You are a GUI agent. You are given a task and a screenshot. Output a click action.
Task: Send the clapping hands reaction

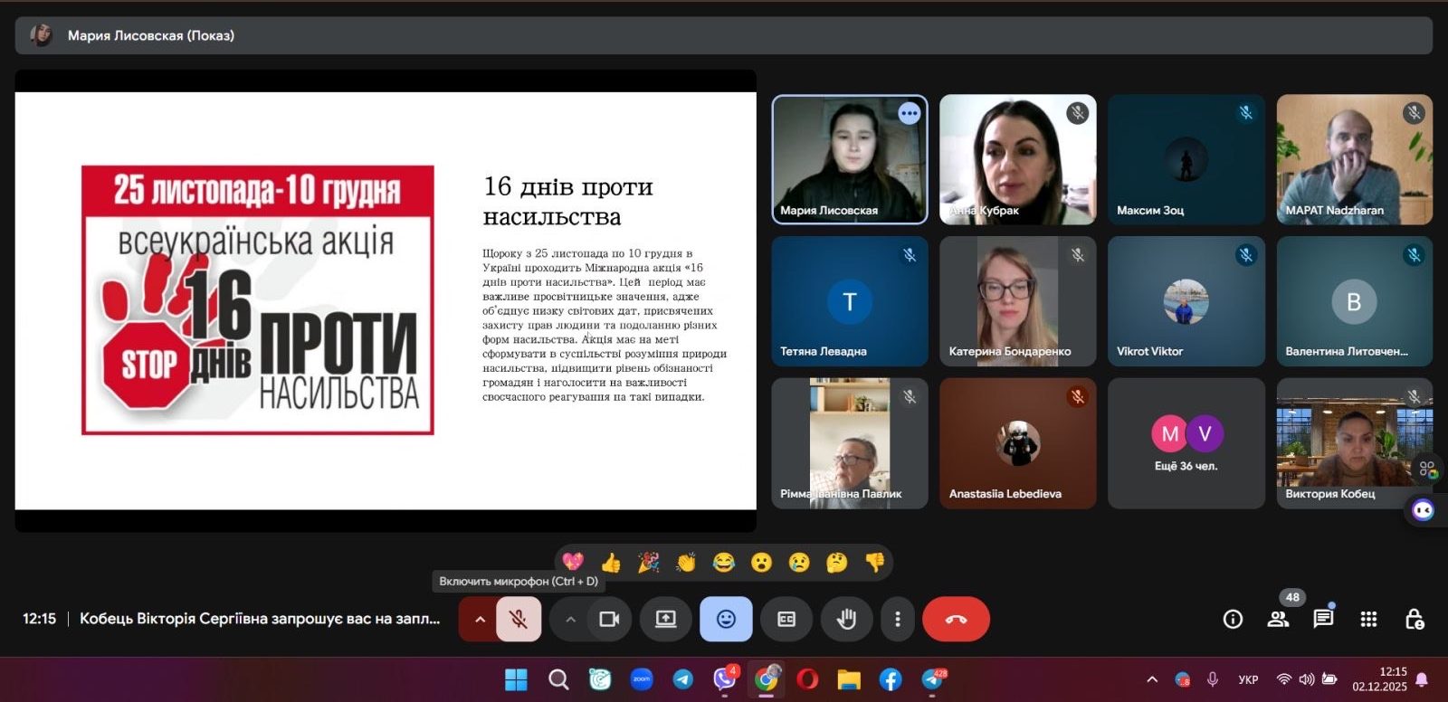pyautogui.click(x=686, y=563)
